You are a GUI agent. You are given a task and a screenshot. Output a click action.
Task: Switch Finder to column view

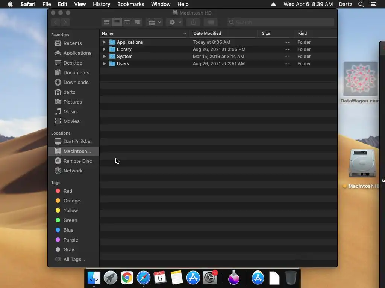[127, 22]
